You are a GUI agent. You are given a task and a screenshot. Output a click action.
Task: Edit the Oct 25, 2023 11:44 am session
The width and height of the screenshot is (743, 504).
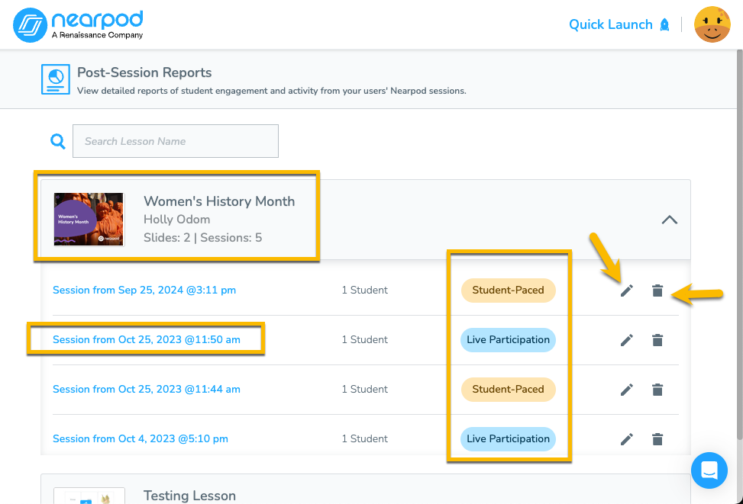tap(627, 390)
